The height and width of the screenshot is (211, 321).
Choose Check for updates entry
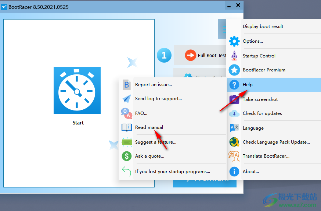click(274, 113)
